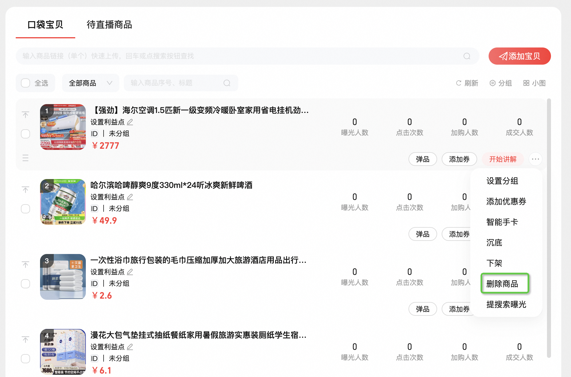Move 哈尔滨啤酒 item to top arrow

(25, 190)
